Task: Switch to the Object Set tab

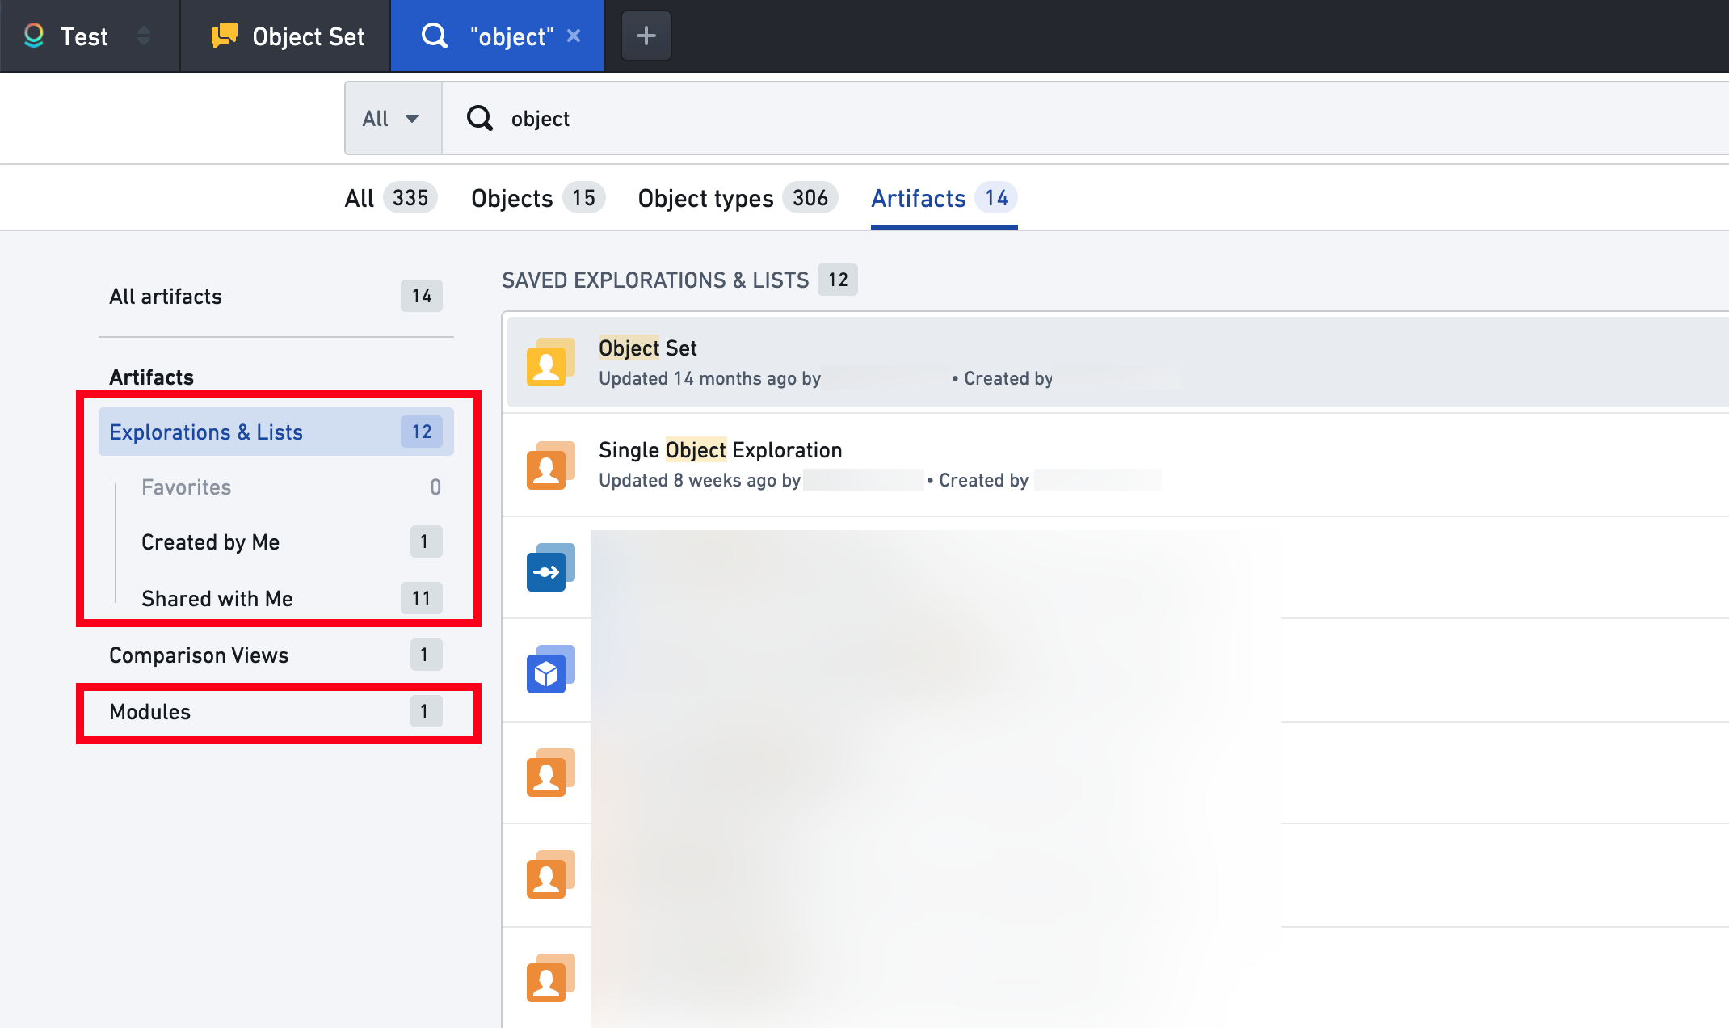Action: [x=286, y=36]
